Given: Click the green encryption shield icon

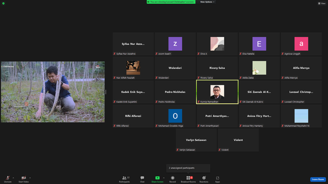Looking at the screenshot, I should tap(4, 4).
